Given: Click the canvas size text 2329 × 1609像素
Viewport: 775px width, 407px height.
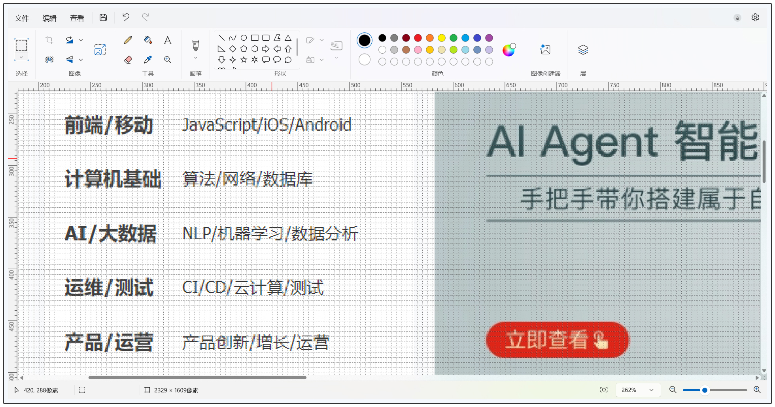Looking at the screenshot, I should click(x=176, y=390).
